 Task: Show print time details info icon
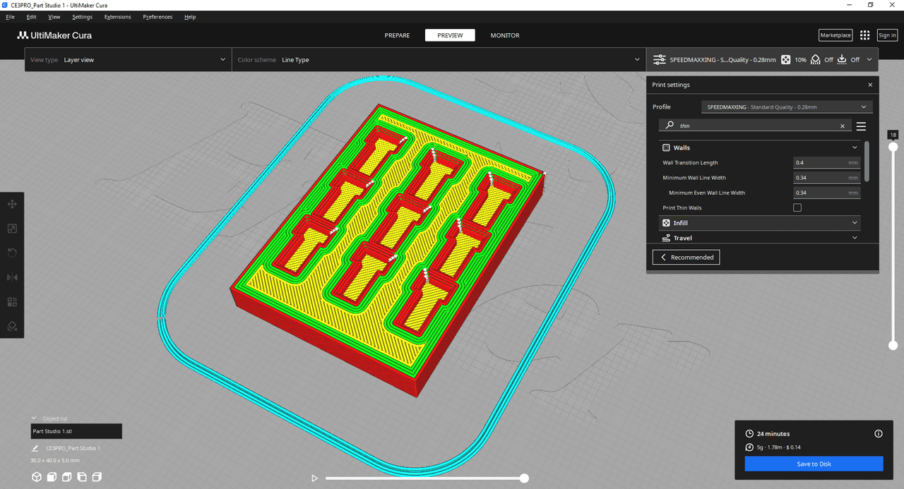(x=879, y=434)
